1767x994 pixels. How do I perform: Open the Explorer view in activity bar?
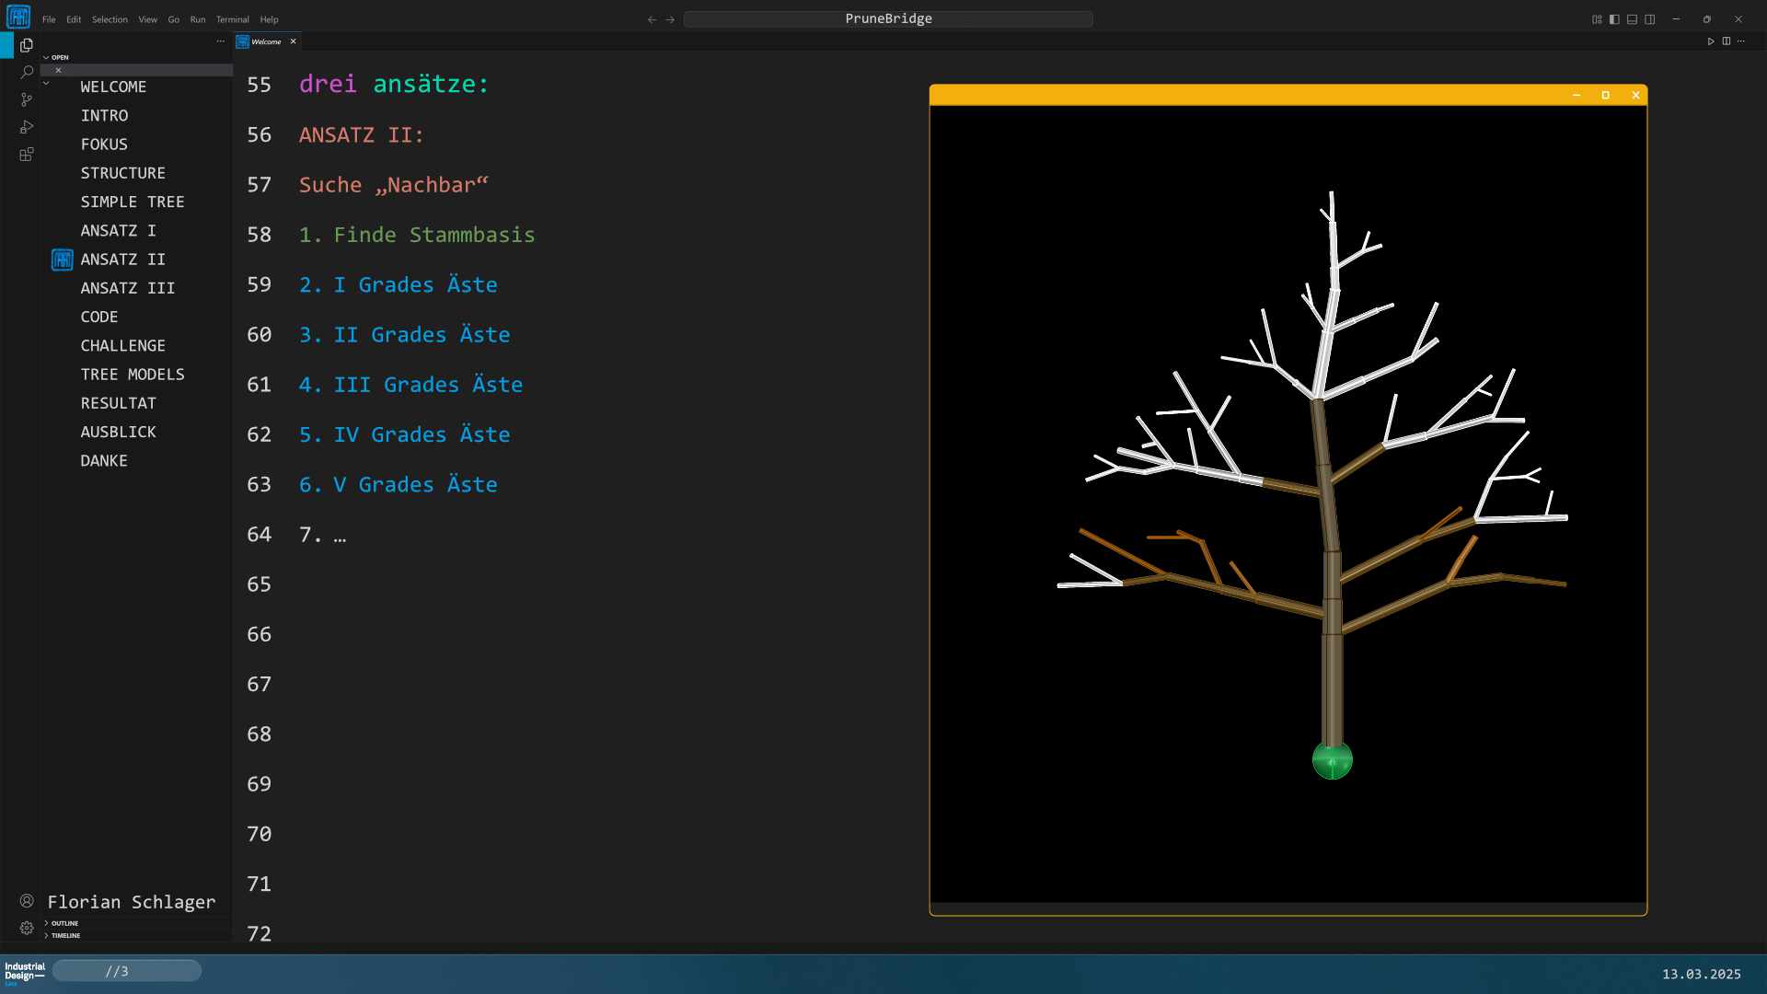27,45
